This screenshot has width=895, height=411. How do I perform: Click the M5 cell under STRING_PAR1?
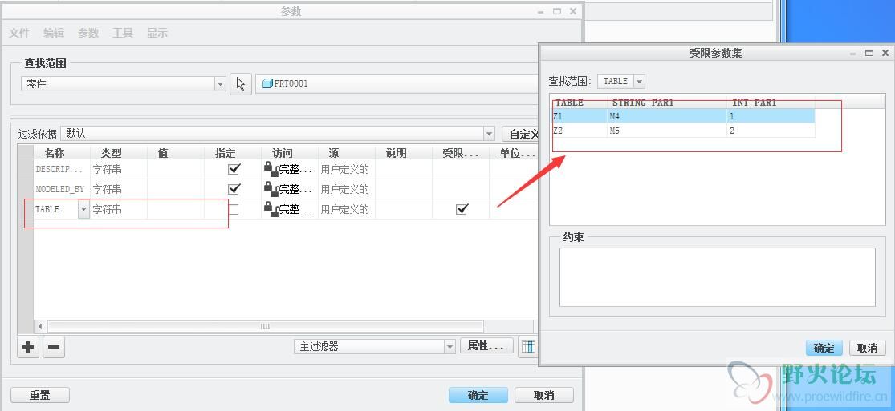click(x=667, y=131)
